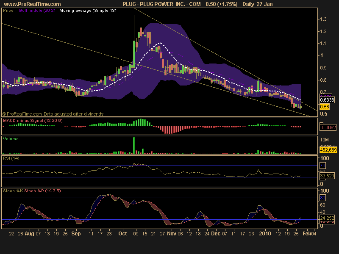Click the 60 label on Stochastic axis

pyautogui.click(x=322, y=205)
